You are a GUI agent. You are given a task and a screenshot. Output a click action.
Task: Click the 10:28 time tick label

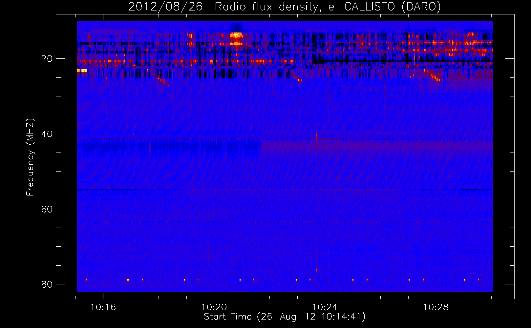pyautogui.click(x=436, y=307)
